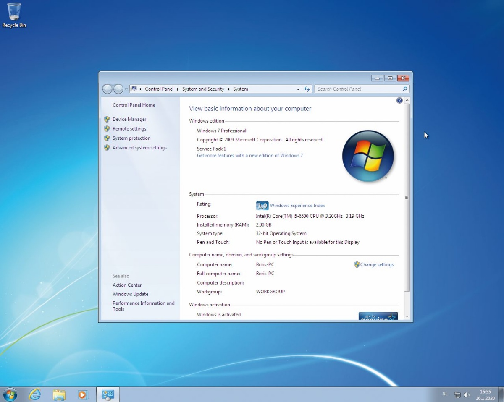This screenshot has height=402, width=504.
Task: Click the SL language indicator in the taskbar
Action: coord(445,394)
